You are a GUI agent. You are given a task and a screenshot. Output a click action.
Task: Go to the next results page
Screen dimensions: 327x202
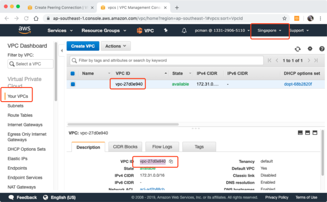pos(309,60)
